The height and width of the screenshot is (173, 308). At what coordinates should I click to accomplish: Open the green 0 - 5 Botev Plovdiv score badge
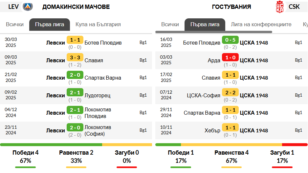coord(230,40)
